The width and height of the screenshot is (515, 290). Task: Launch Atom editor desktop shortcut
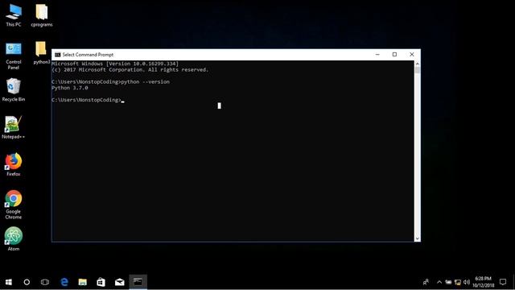14,239
